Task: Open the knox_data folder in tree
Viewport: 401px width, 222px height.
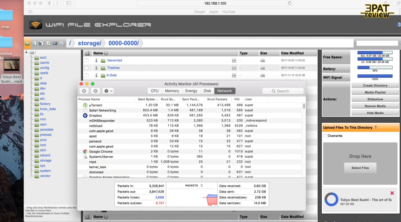Action: (x=48, y=109)
